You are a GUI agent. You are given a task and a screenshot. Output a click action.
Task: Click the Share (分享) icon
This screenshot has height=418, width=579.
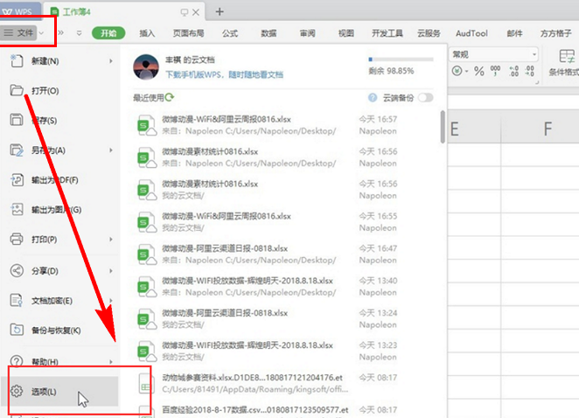(x=17, y=271)
